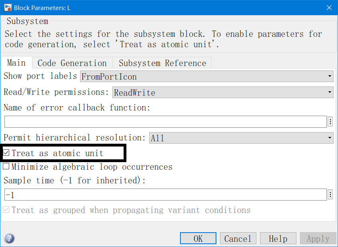Close the Block Parameters dialog
This screenshot has height=247, width=338.
[x=329, y=8]
